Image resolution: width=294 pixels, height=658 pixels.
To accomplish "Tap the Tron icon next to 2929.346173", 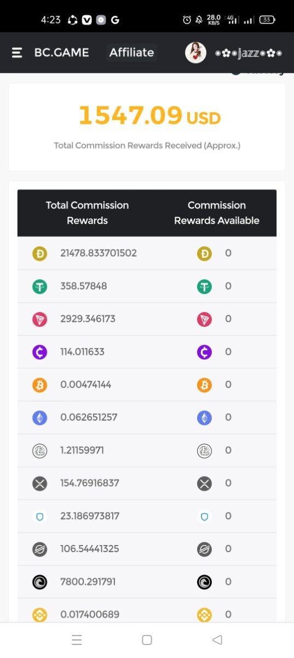I will tap(39, 319).
